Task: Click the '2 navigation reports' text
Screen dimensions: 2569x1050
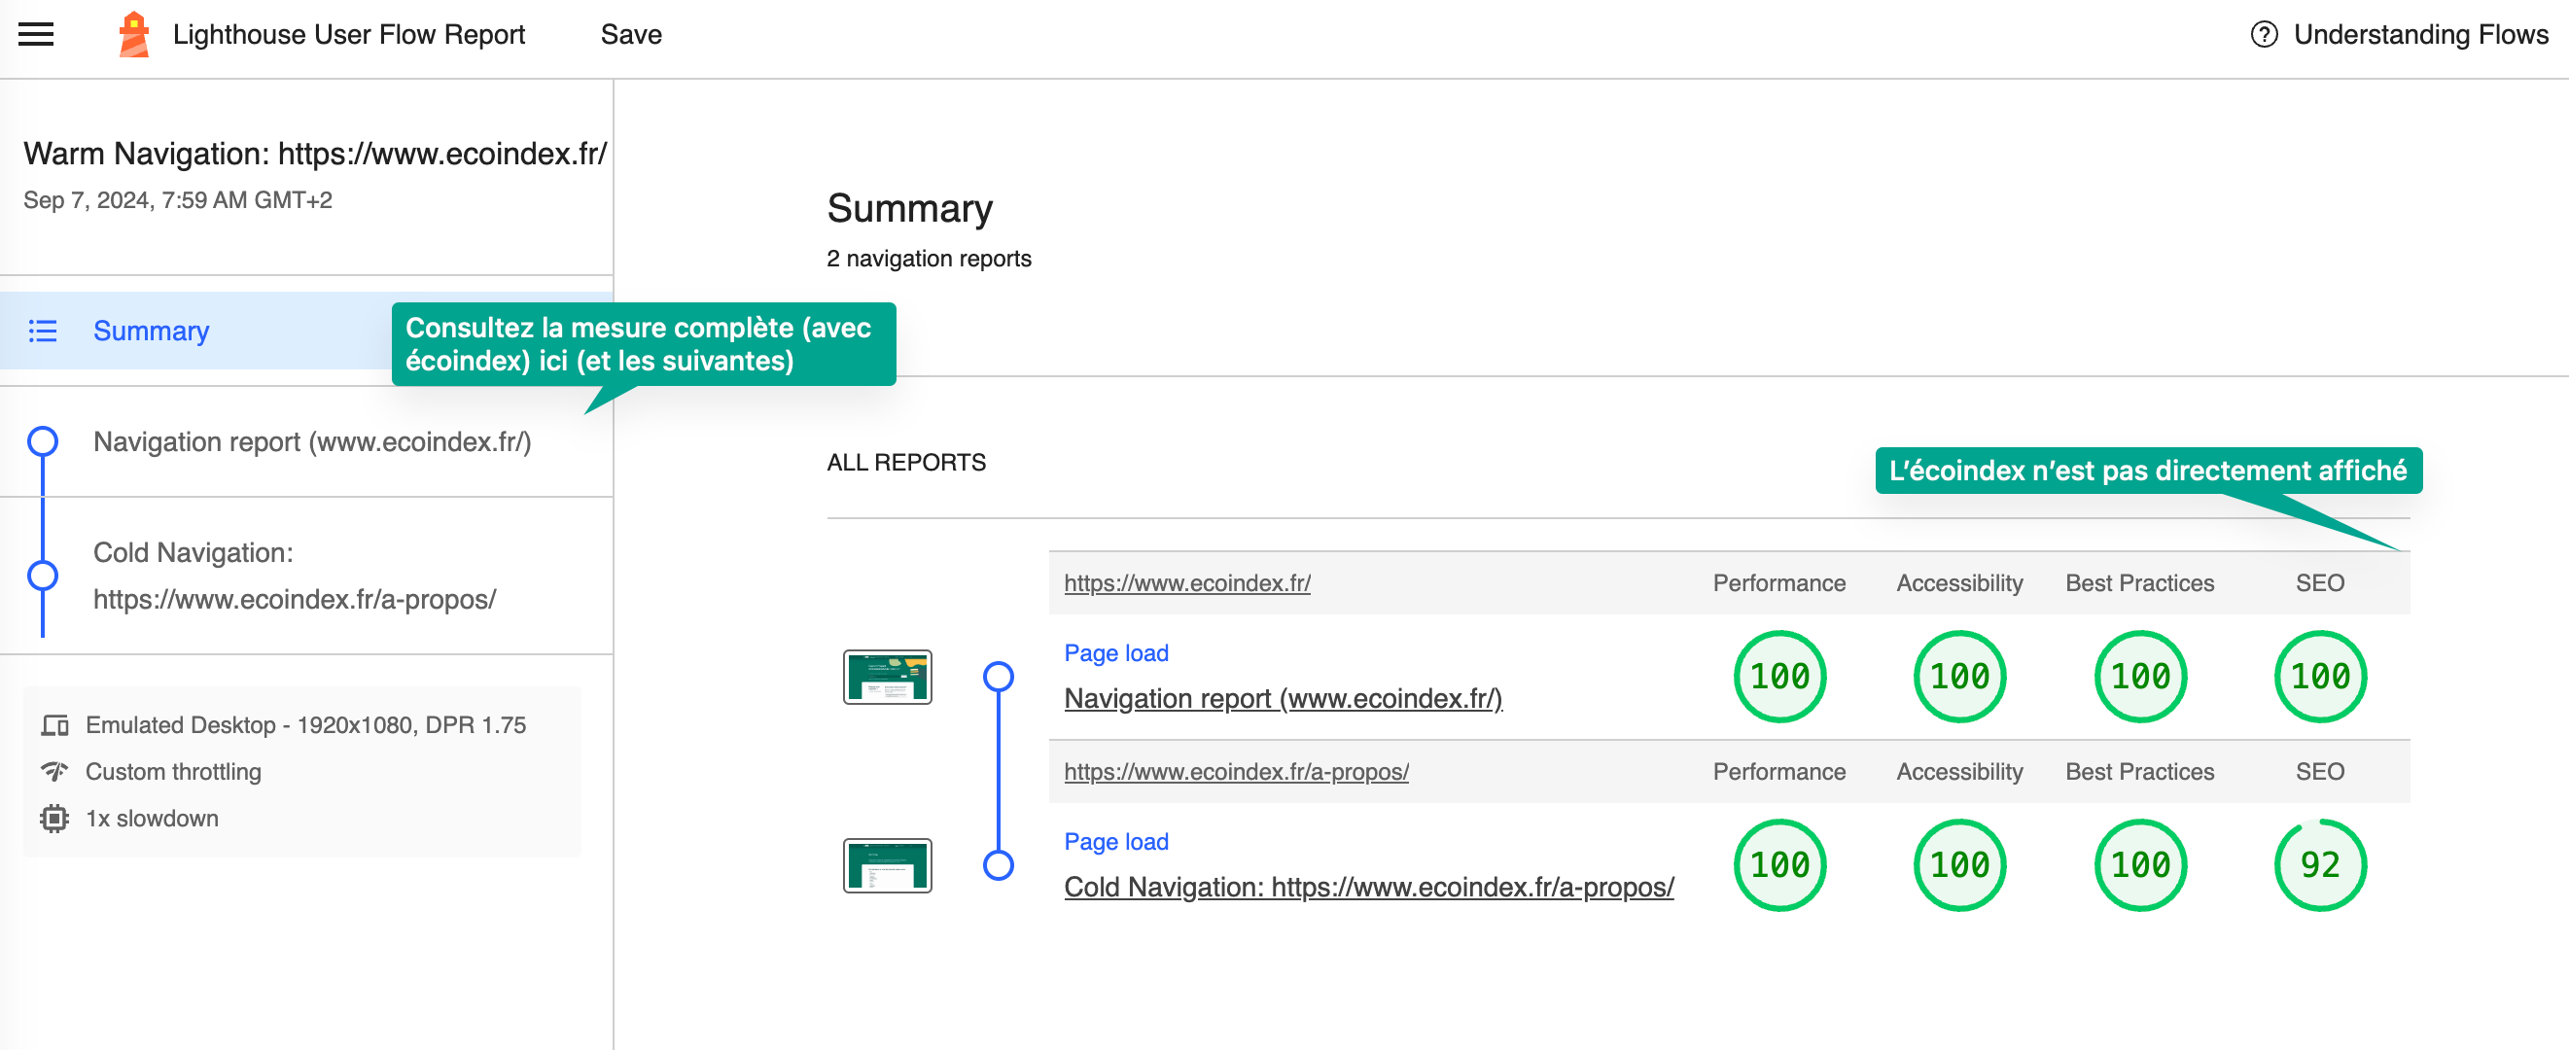Action: click(x=929, y=259)
